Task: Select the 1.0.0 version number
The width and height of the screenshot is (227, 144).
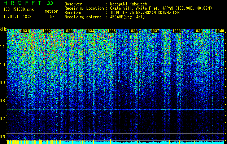Action: click(49, 3)
